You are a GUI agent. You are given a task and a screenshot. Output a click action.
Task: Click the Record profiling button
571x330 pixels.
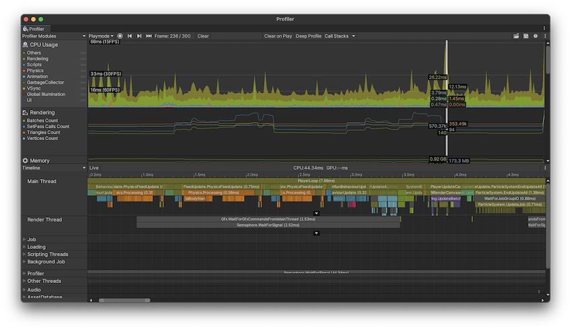[x=120, y=36]
